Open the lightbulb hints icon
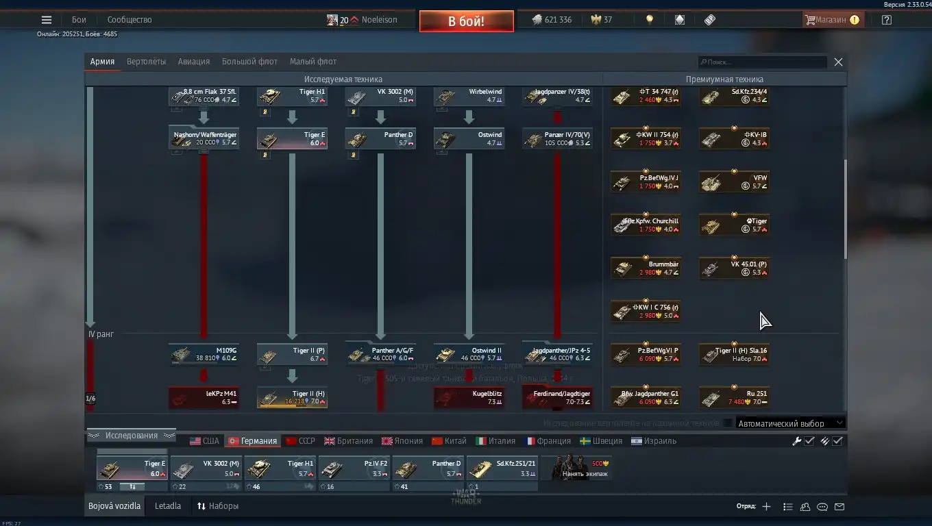932x526 pixels. (x=650, y=20)
